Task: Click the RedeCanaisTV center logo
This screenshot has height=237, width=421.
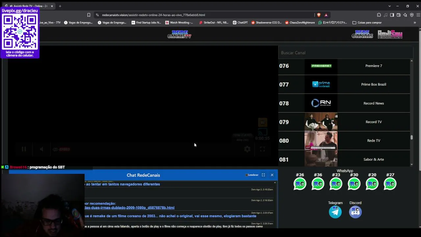Action: (x=179, y=34)
